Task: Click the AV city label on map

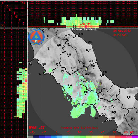Action: coord(114,112)
